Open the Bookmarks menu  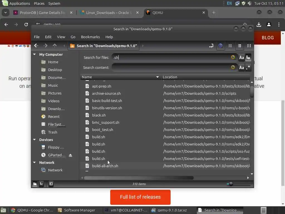pos(90,37)
